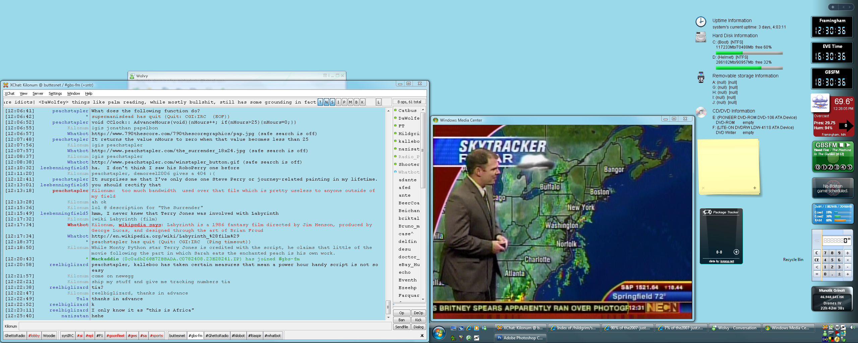Click the calculator gadget CE key

(817, 260)
